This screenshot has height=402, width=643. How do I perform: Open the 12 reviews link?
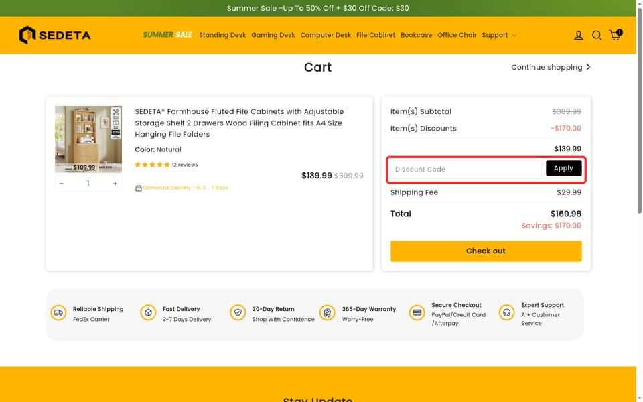click(x=185, y=165)
